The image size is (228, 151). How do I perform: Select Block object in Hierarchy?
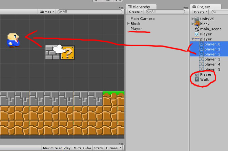[135, 24]
